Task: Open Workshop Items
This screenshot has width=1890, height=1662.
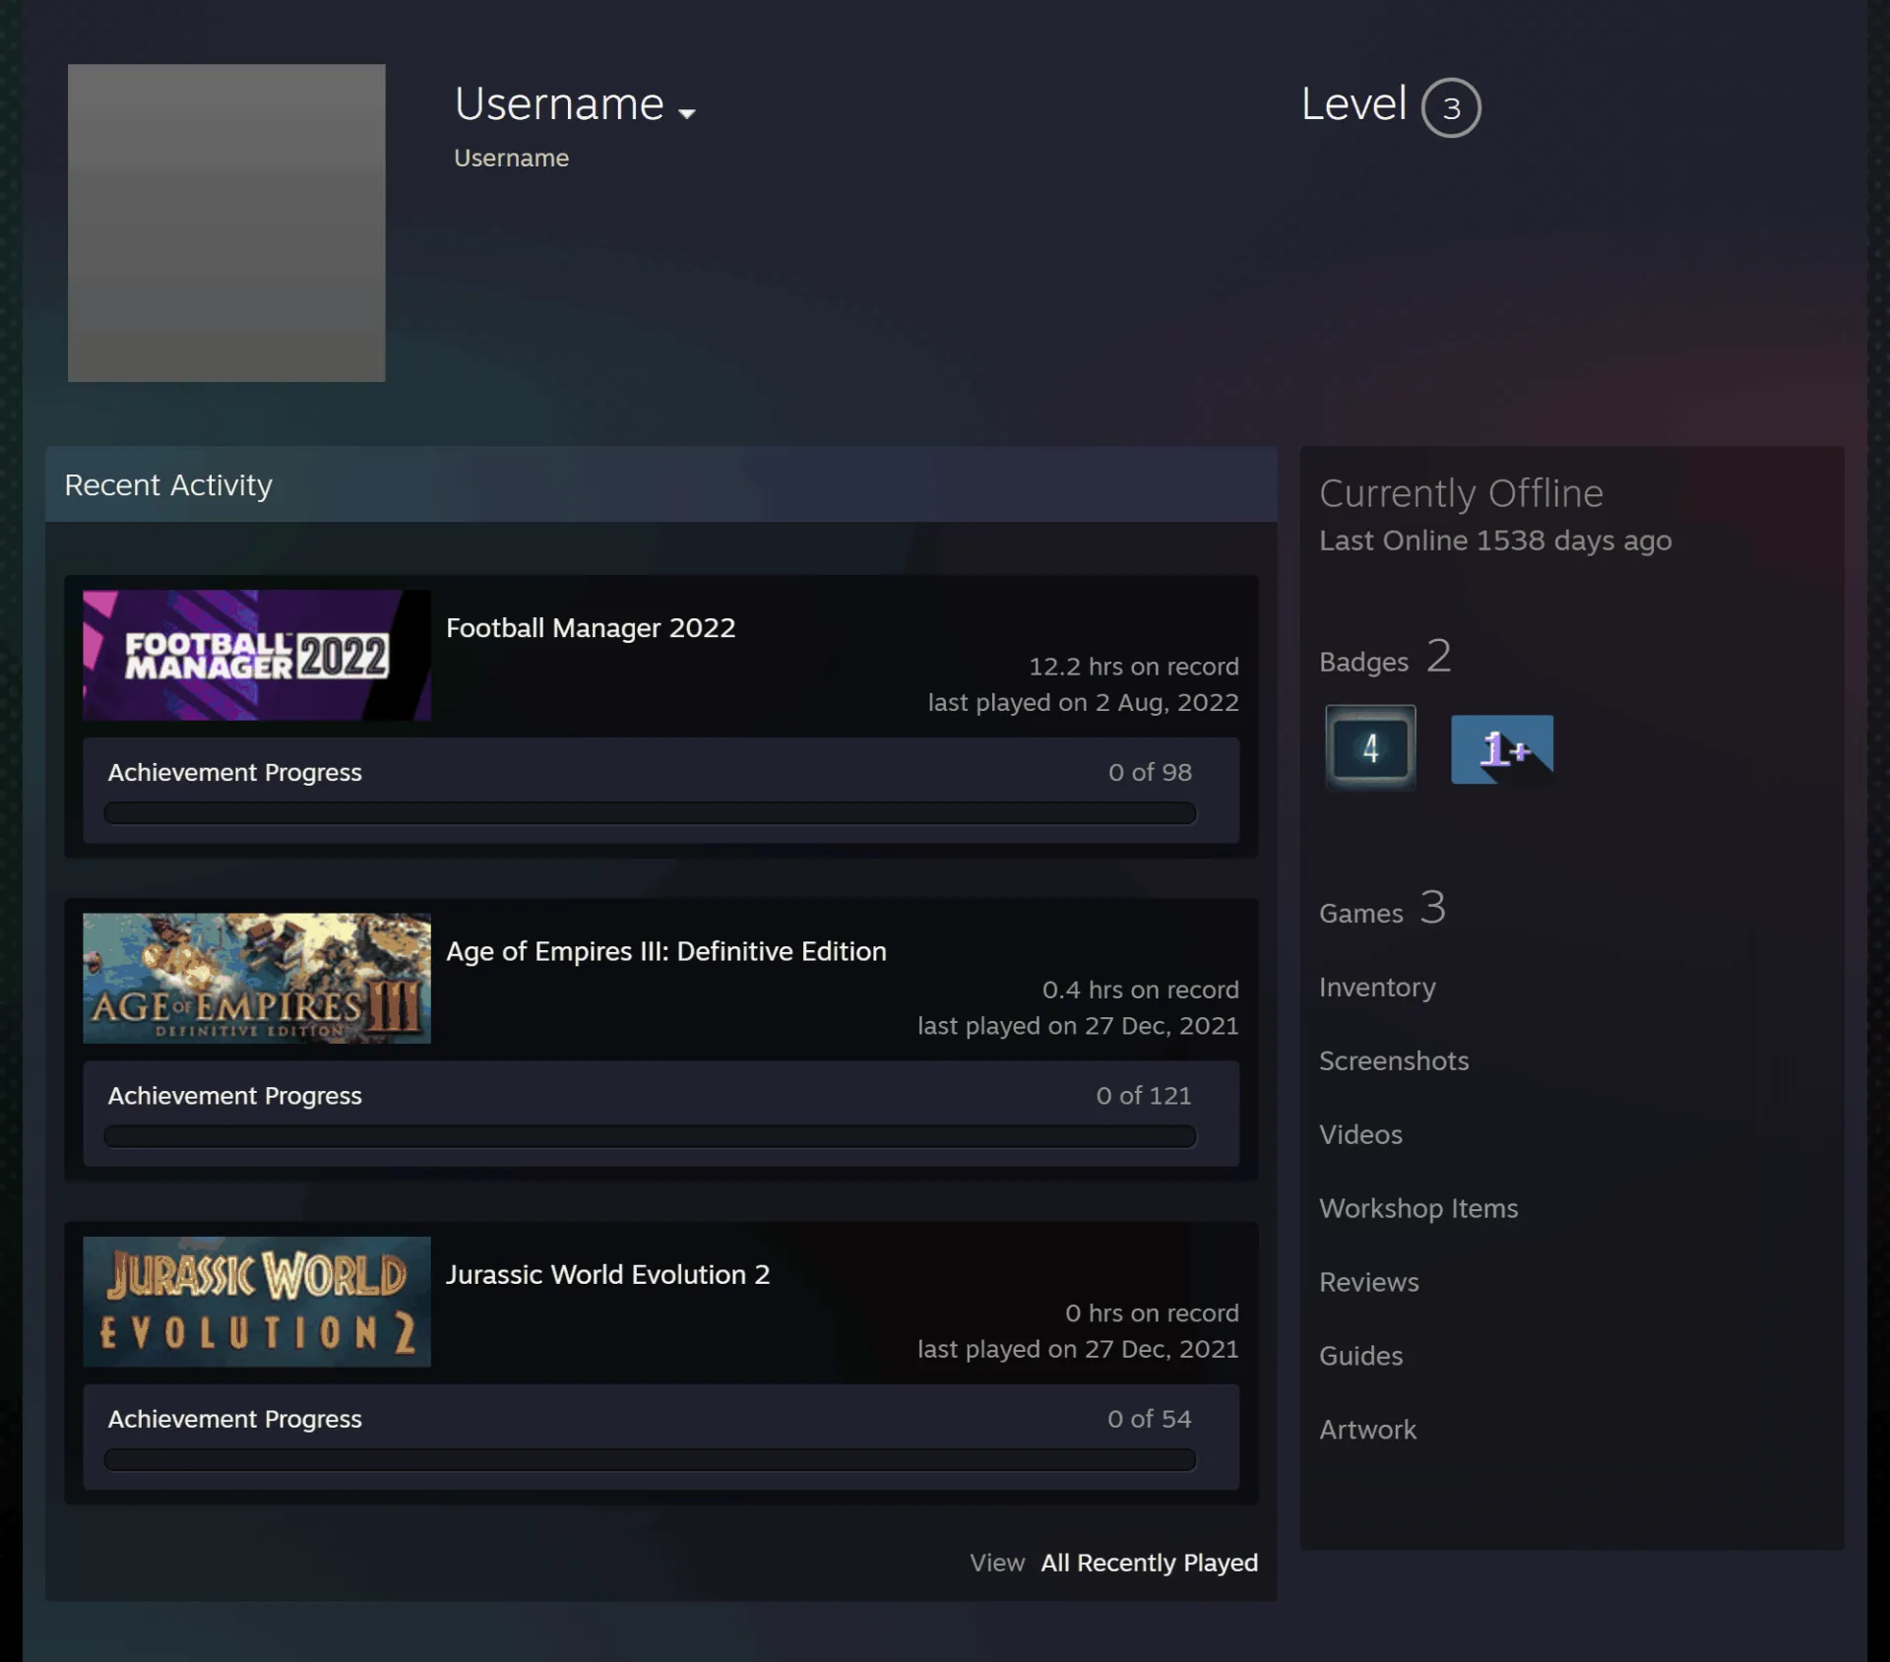Action: pyautogui.click(x=1418, y=1208)
